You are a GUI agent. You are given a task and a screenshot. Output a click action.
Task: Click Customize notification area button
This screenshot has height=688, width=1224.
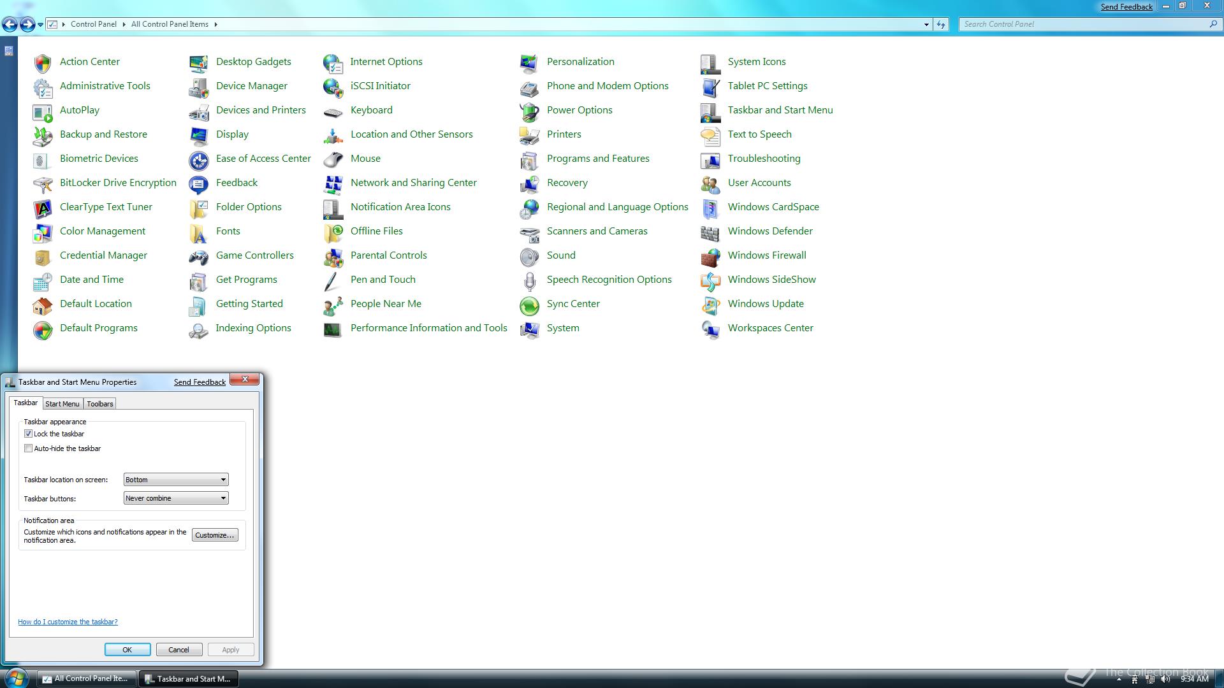215,535
